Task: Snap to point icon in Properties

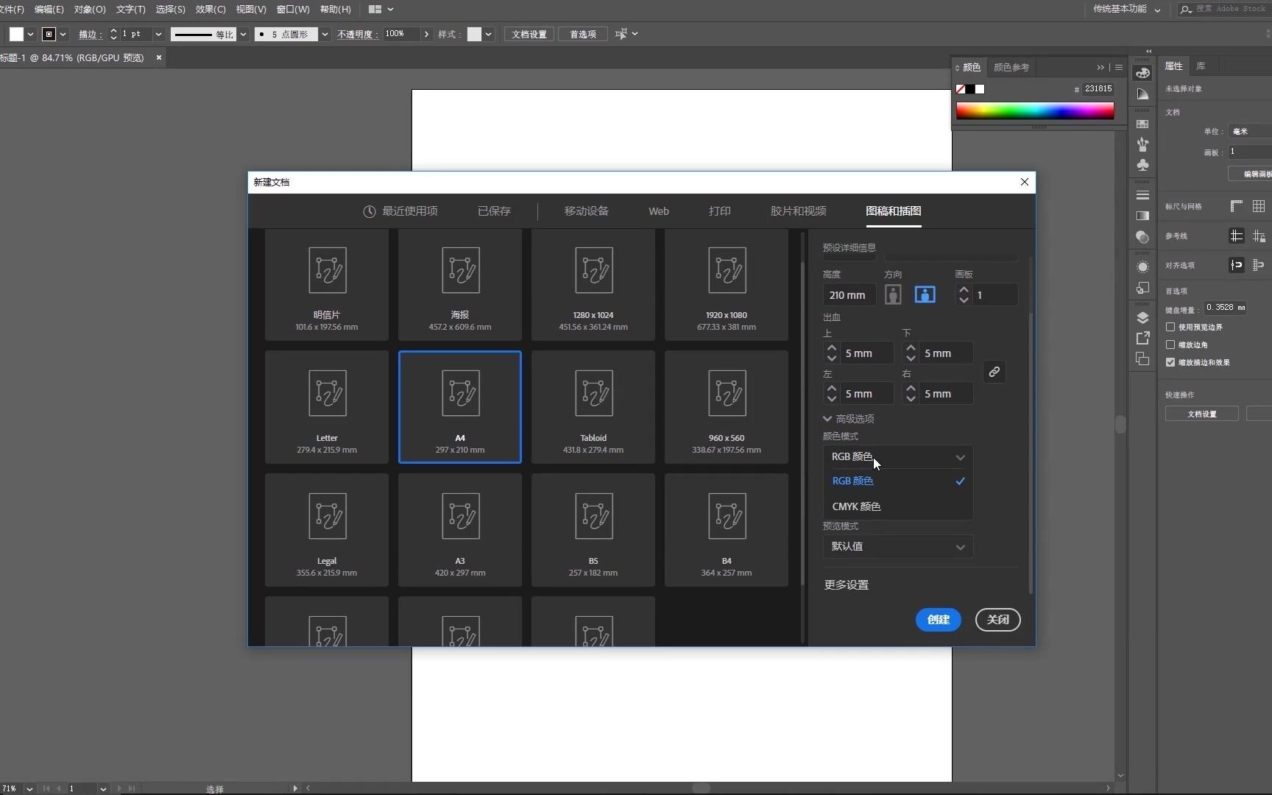Action: 1237,265
